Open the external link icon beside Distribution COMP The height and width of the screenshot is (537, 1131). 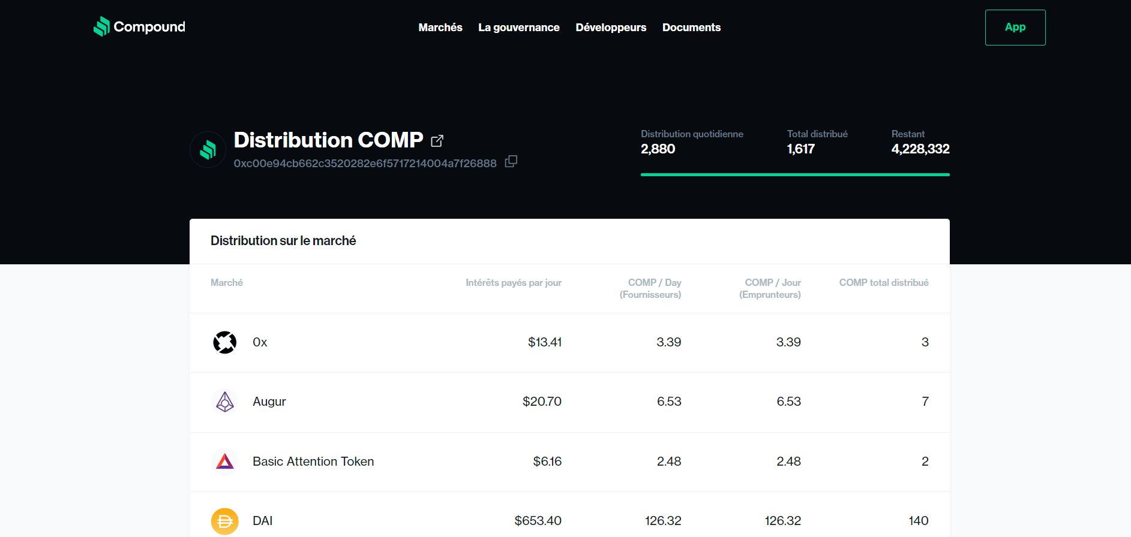click(x=437, y=141)
